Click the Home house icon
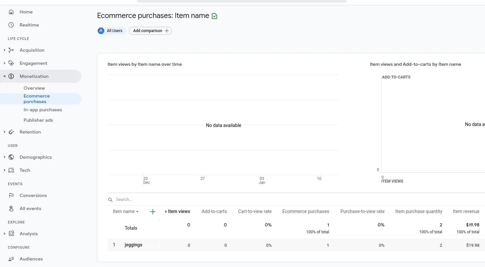Image resolution: width=485 pixels, height=267 pixels. point(11,12)
